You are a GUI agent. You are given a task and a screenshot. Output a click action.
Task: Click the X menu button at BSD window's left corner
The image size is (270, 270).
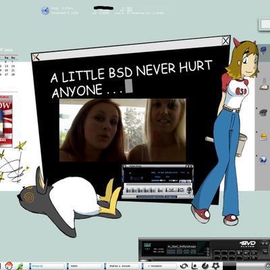(x=36, y=57)
